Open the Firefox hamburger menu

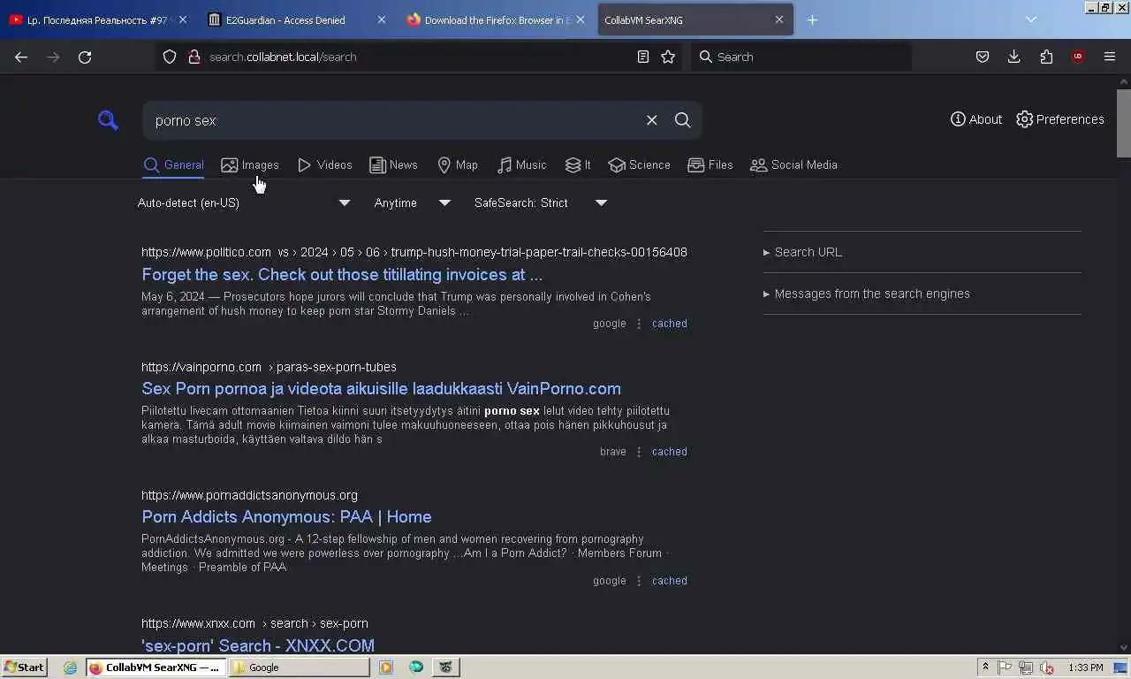point(1110,57)
